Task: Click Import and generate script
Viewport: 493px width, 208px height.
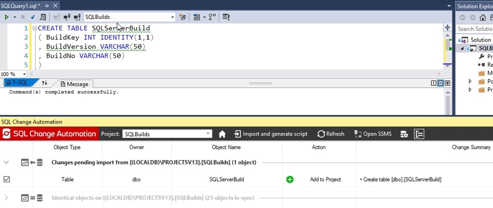Action: point(271,134)
